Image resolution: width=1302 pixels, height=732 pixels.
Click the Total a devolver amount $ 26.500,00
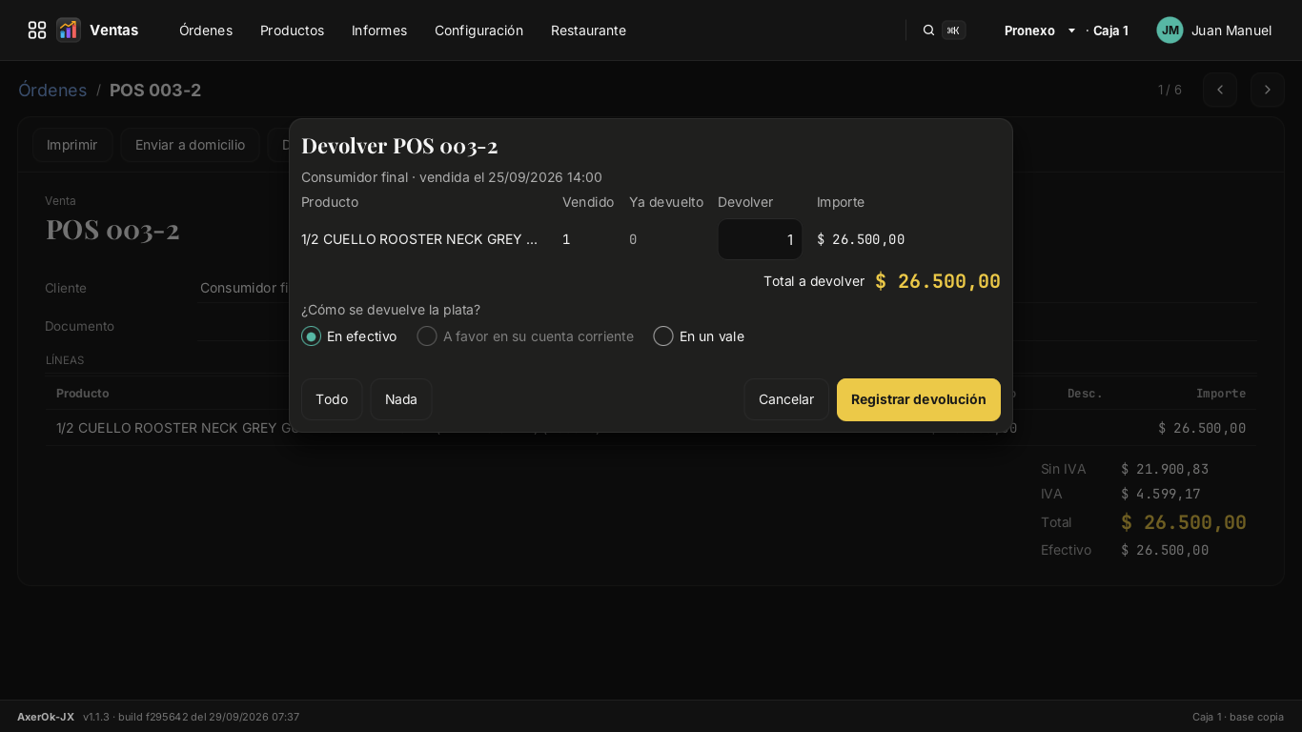938,281
